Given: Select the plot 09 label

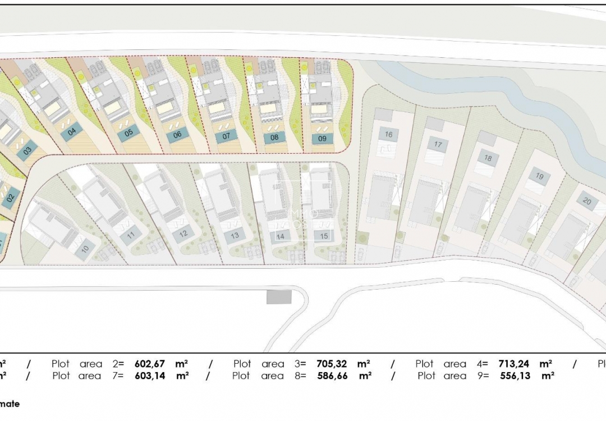Looking at the screenshot, I should [x=322, y=138].
